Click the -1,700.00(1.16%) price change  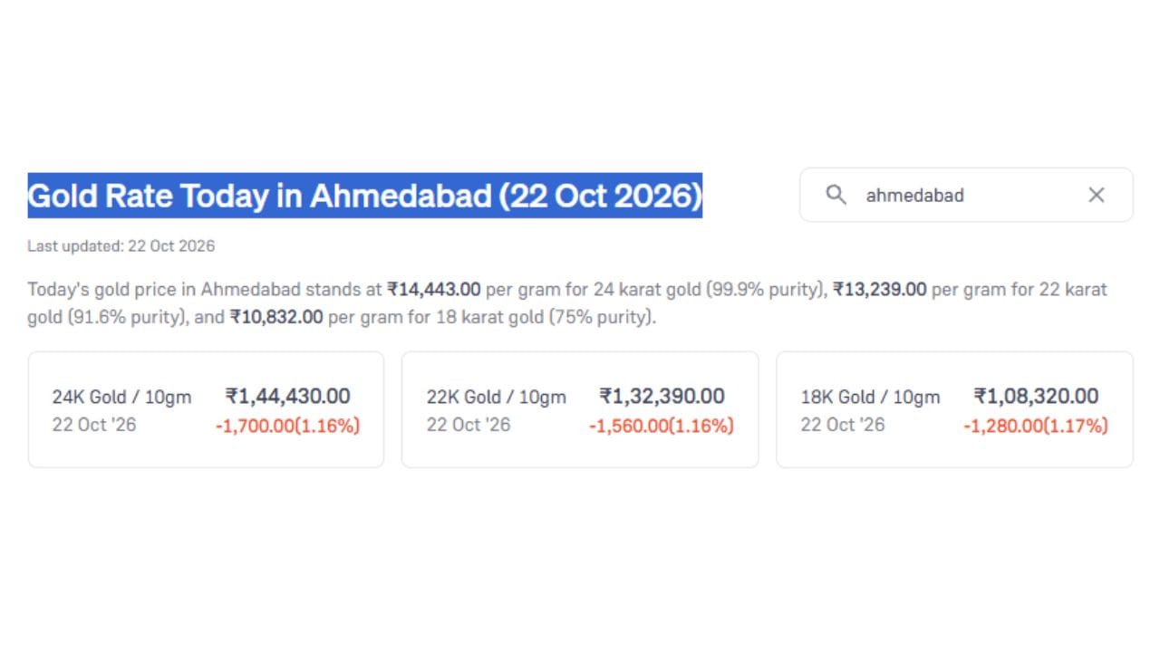coord(287,426)
